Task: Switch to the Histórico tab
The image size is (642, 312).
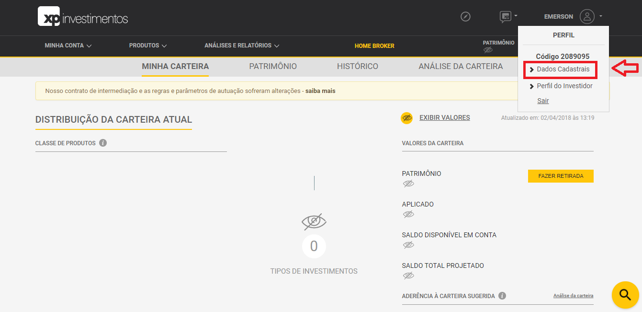Action: pos(357,67)
